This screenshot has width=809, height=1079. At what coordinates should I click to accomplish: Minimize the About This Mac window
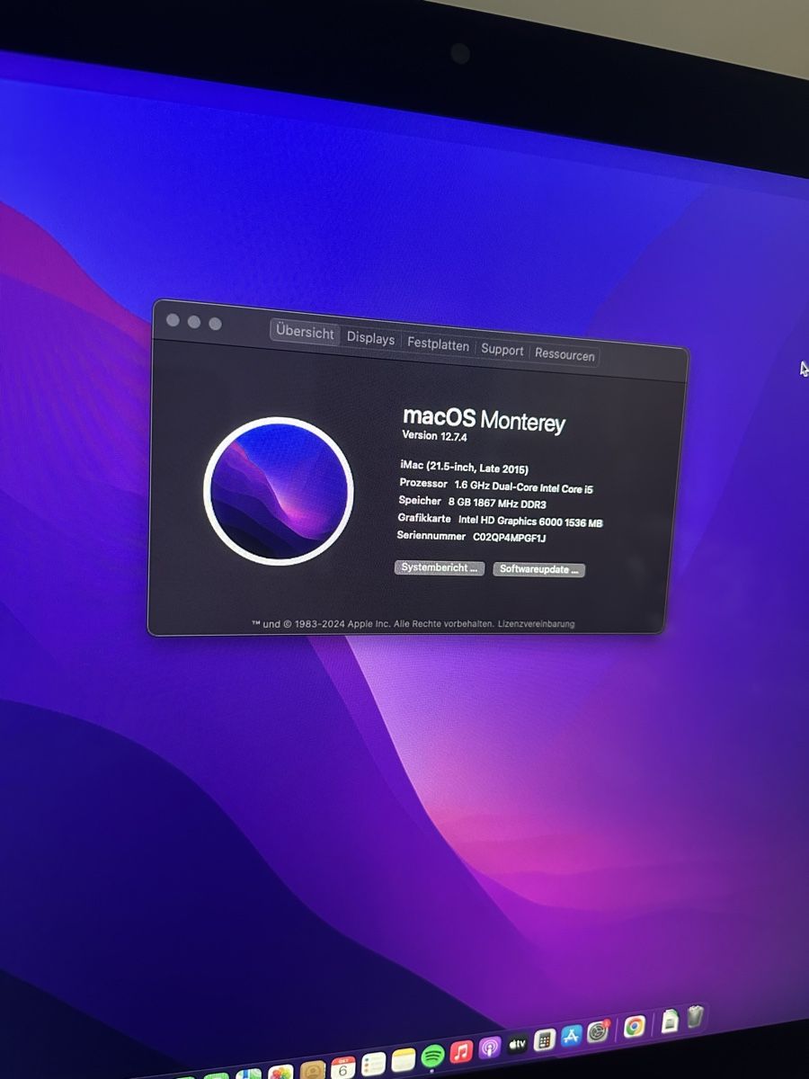click(x=193, y=322)
